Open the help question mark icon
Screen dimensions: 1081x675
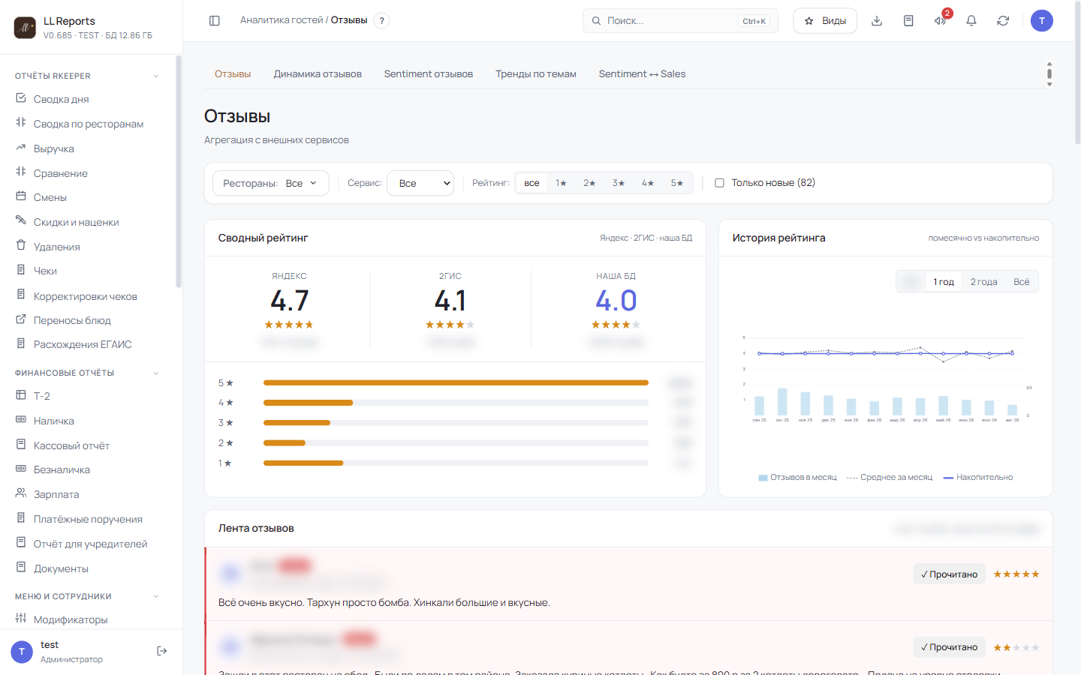(x=381, y=21)
